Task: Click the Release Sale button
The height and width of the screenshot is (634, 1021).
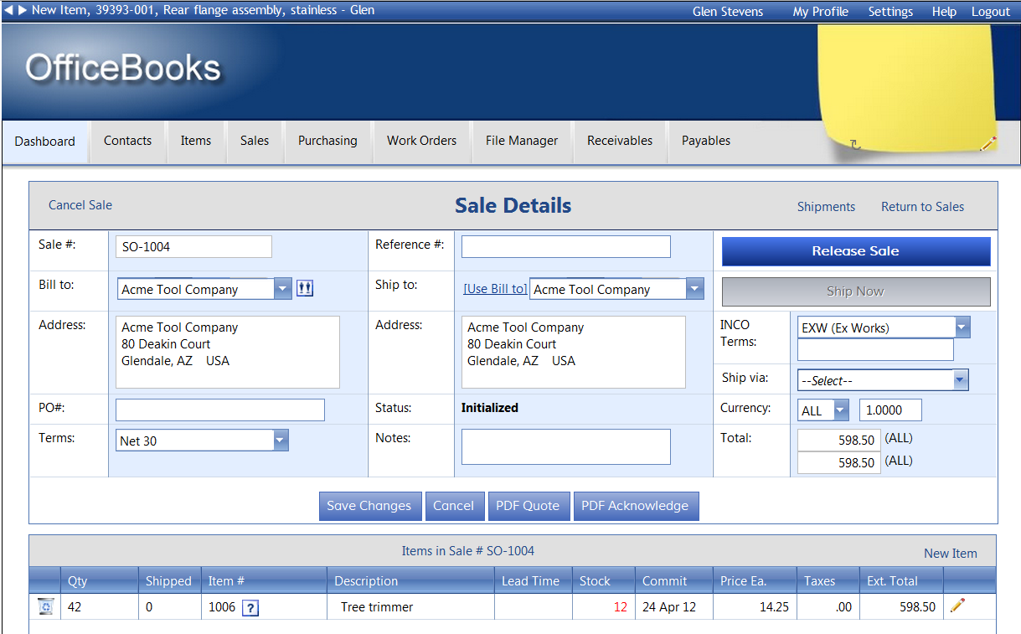Action: coord(855,251)
